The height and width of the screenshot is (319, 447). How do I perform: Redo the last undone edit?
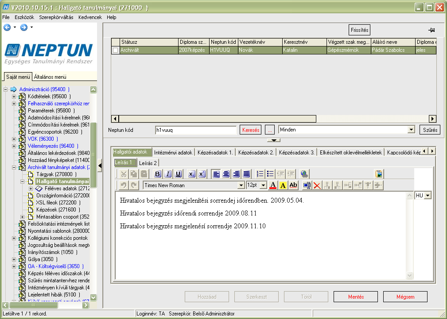tap(134, 185)
